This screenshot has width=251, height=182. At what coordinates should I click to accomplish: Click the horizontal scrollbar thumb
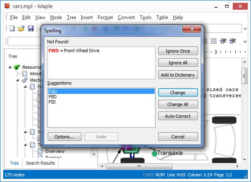(139, 166)
